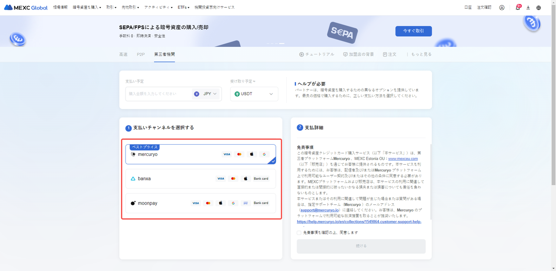Open notifications bell with 9+ badge
Viewport: 556px width, 271px height.
coord(517,8)
